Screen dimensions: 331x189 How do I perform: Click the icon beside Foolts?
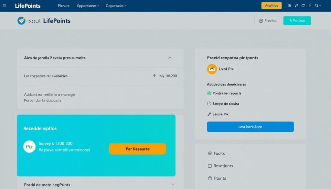[210, 153]
